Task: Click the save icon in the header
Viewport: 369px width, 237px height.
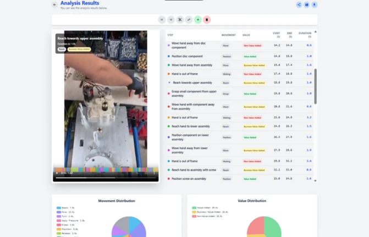Action: (x=307, y=5)
